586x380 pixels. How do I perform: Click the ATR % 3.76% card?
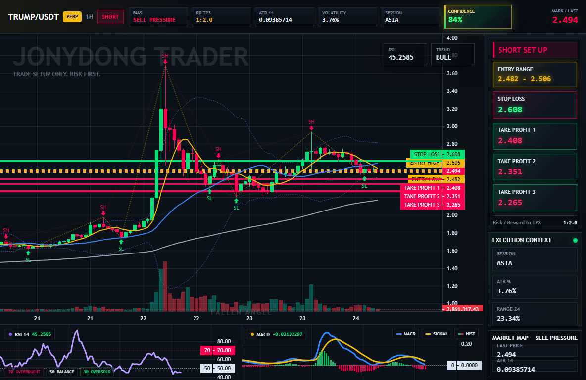[x=535, y=287]
